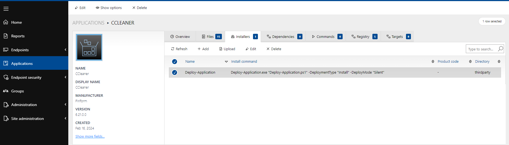Viewport: 509px width, 145px height.
Task: Click the Home icon in sidebar
Action: coord(6,22)
